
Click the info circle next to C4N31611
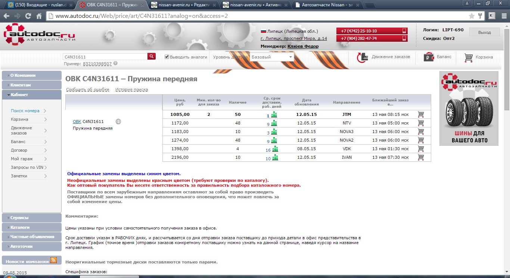pyautogui.click(x=118, y=121)
